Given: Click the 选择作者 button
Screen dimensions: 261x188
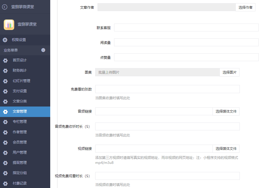Looking at the screenshot, I should tap(245, 7).
